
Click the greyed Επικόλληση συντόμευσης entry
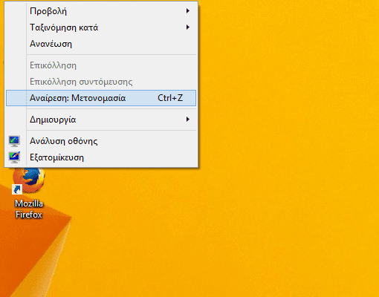pos(101,82)
